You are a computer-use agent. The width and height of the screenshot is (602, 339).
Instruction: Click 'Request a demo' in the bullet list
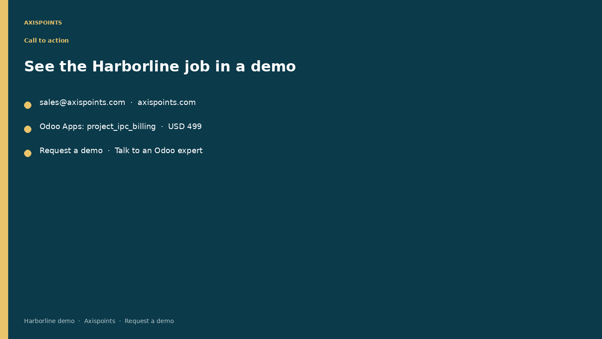coord(71,151)
